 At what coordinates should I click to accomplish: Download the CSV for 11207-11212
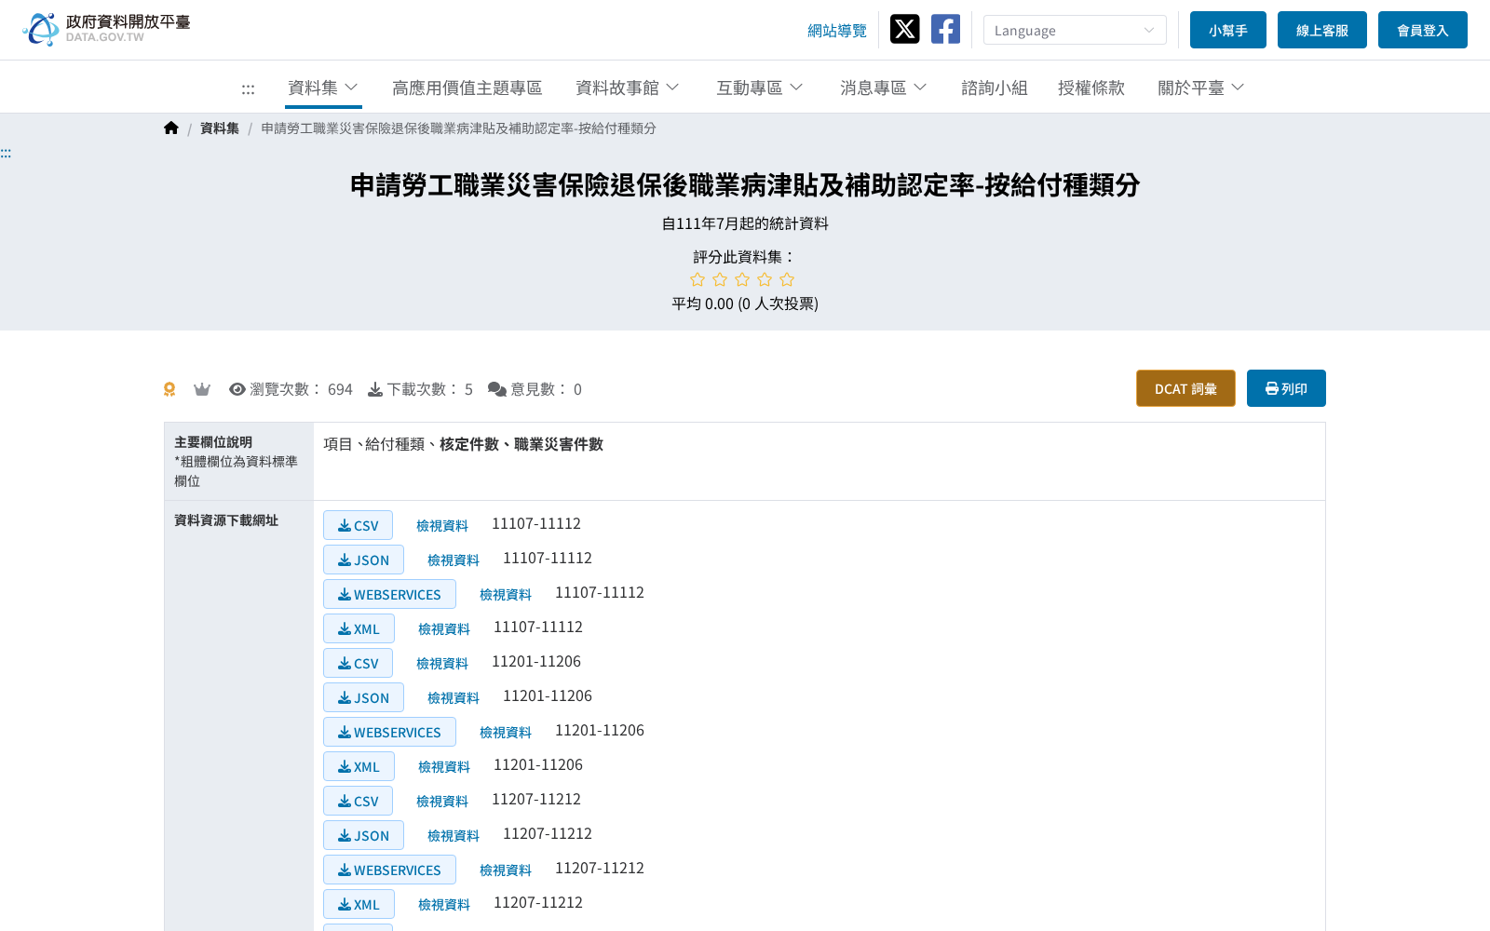pyautogui.click(x=358, y=801)
